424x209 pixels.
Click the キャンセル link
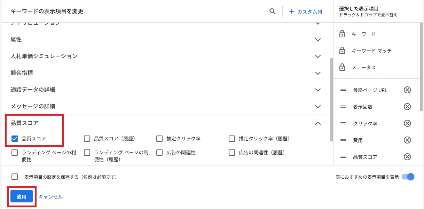pos(50,196)
